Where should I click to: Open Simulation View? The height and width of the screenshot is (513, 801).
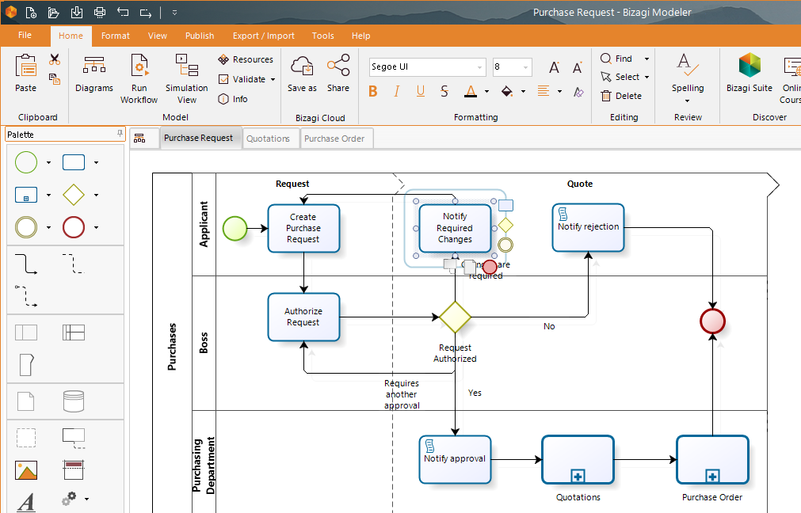186,78
